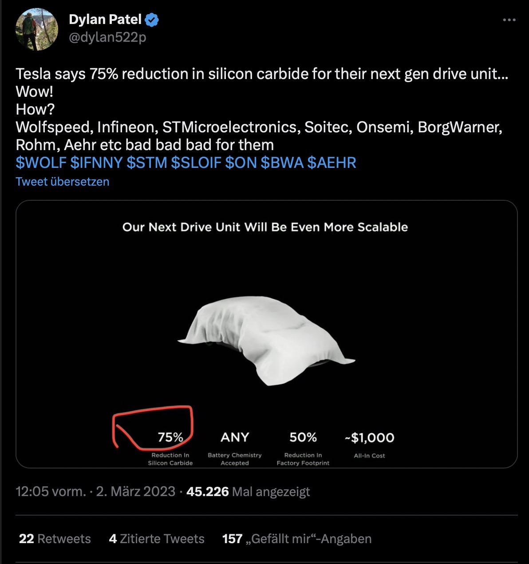Open the three-dot more options menu
The height and width of the screenshot is (564, 529).
coord(509,20)
